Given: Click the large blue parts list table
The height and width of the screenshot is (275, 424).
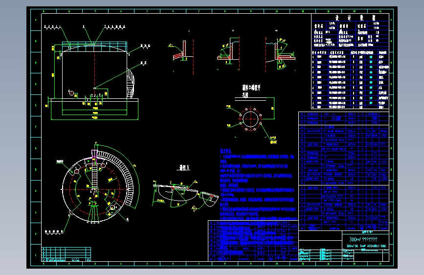Looking at the screenshot, I should pos(344,171).
